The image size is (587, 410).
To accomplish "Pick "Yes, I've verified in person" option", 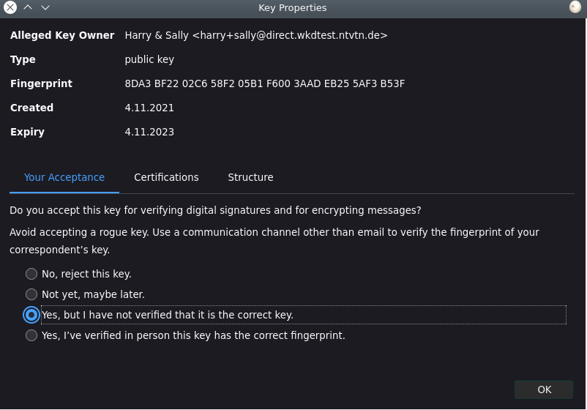I will [x=31, y=335].
